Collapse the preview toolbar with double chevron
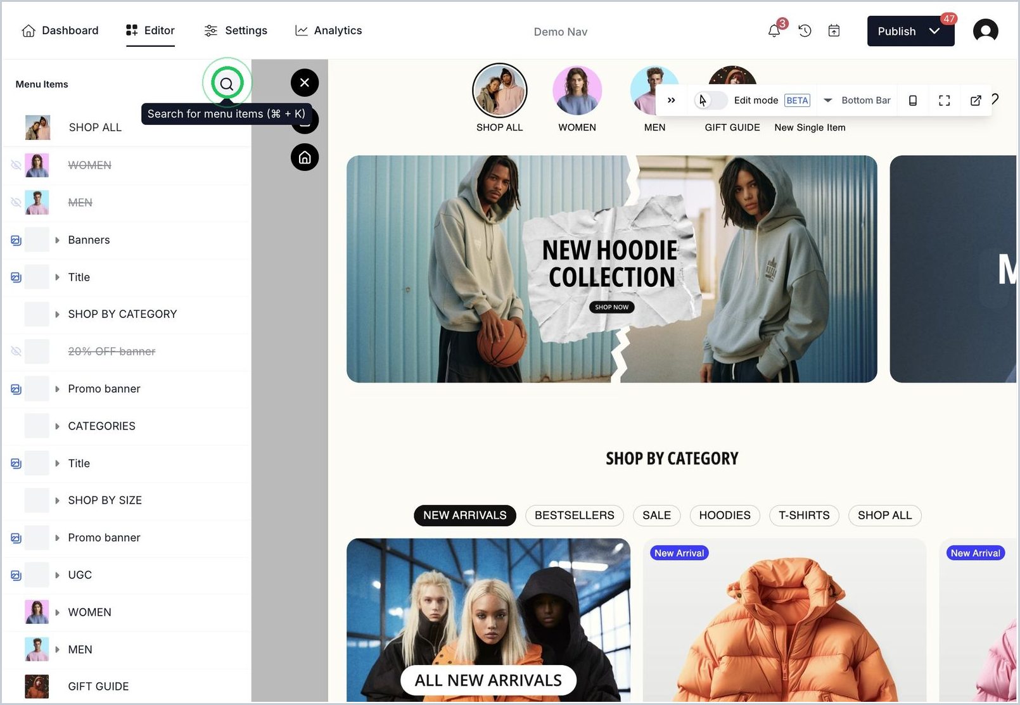This screenshot has height=705, width=1020. click(x=672, y=100)
